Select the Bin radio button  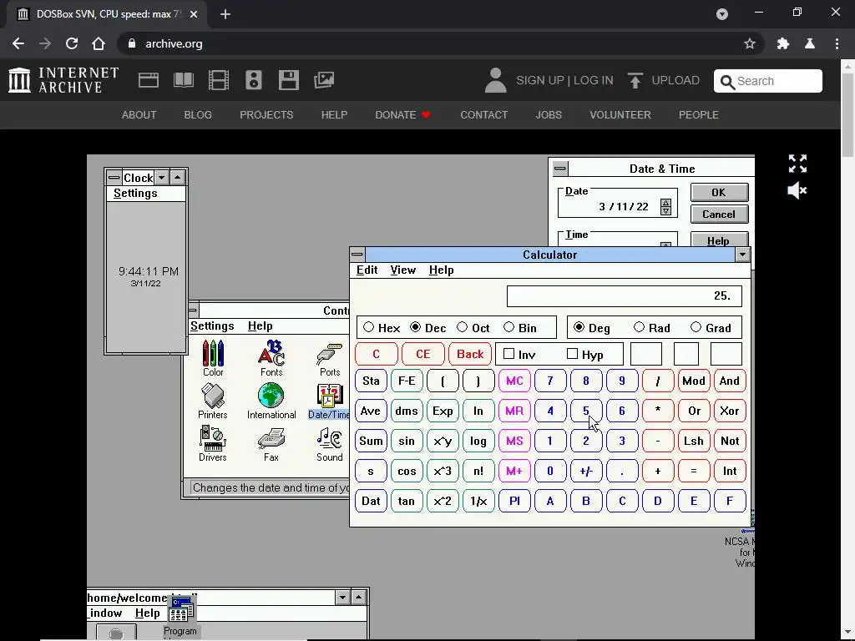click(x=508, y=327)
